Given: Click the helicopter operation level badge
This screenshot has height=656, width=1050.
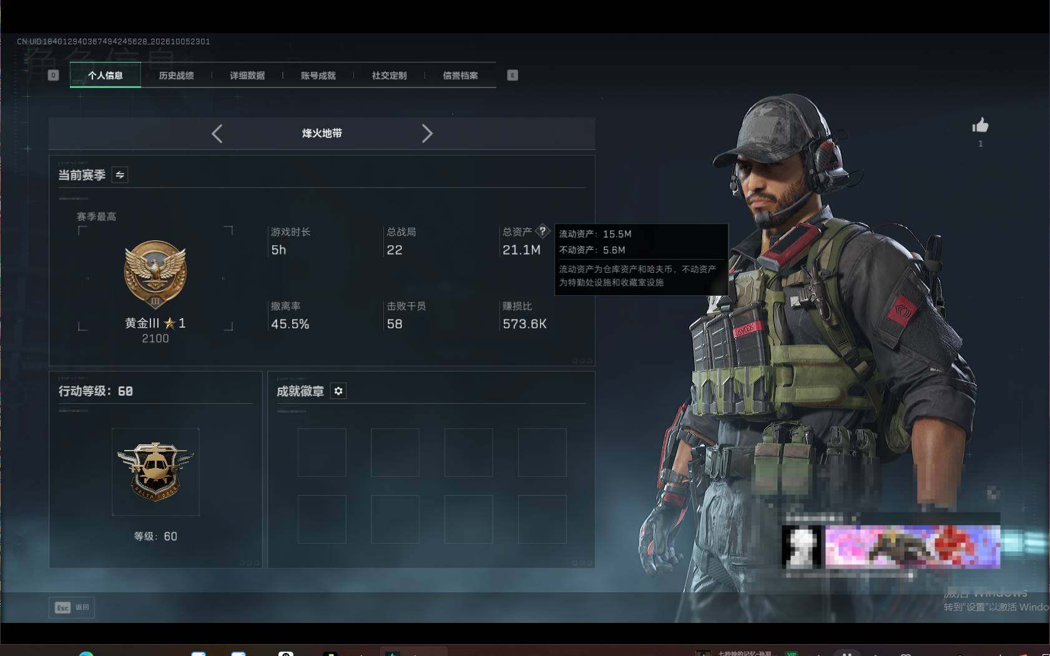Looking at the screenshot, I should click(x=155, y=472).
